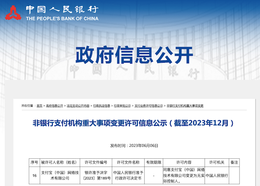Viewport: 260px width, 186px height.
Task: Click the page title 非银行支付机构重大事项变更许可信息公示
Action: (x=133, y=123)
